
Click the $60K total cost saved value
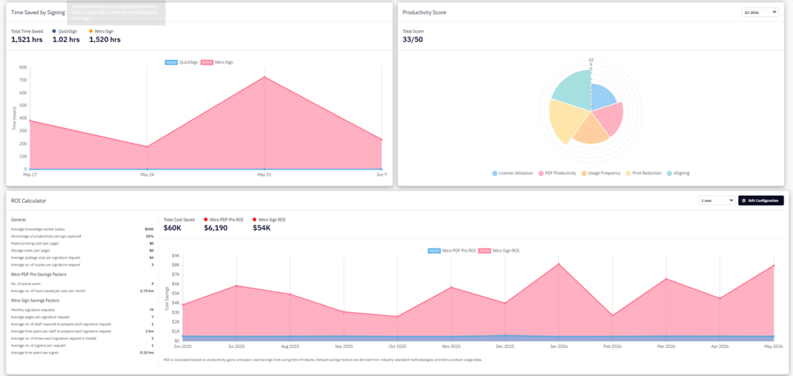173,228
